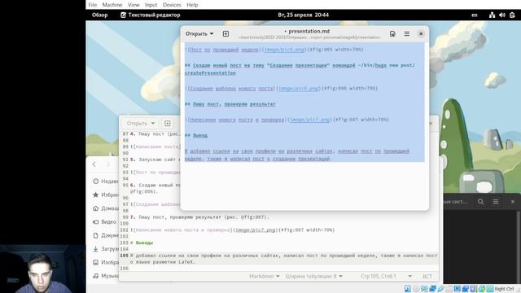Click '## Пишу пост, проверяю результат' heading
Screen dimensions: 521x293
point(230,104)
